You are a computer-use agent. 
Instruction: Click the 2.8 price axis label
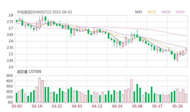coord(11,15)
